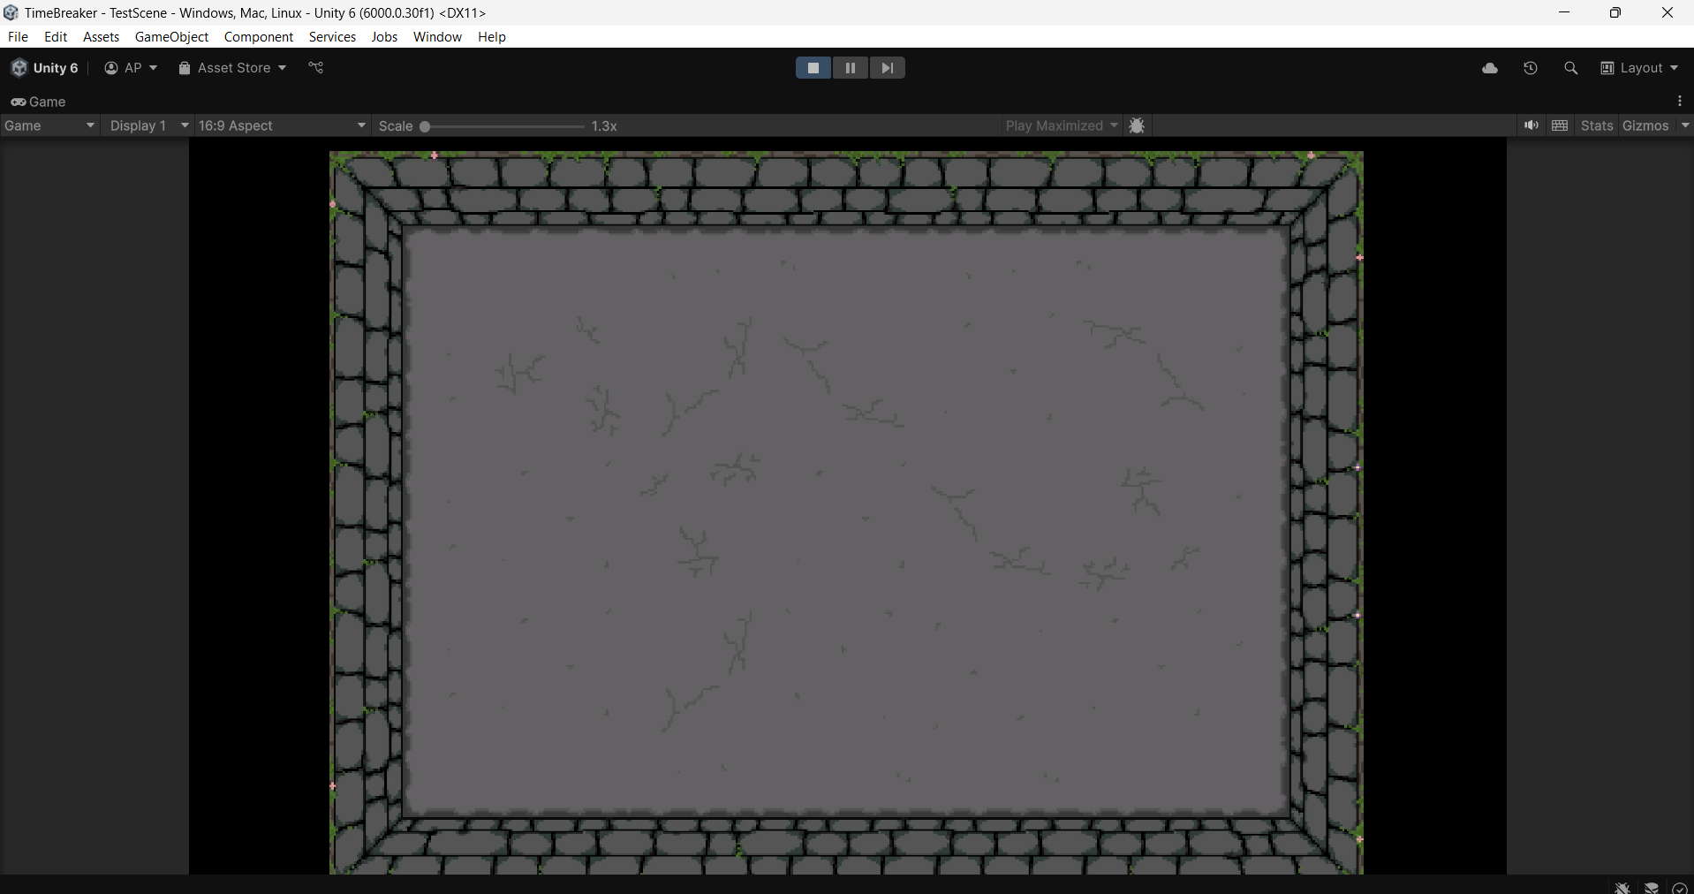This screenshot has width=1694, height=894.
Task: Open the Component menu
Action: click(258, 36)
